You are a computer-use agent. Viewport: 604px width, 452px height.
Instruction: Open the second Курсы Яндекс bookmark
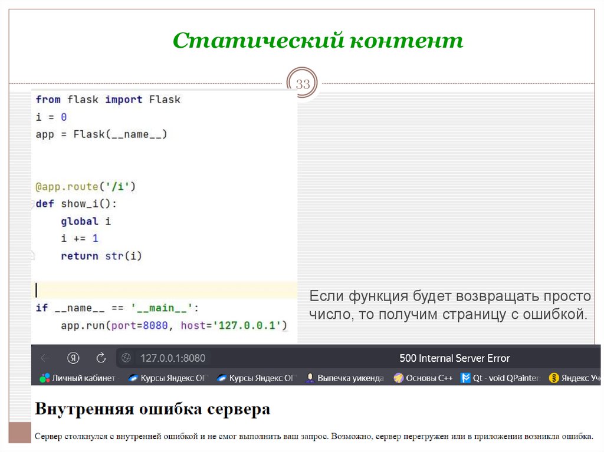(x=257, y=378)
